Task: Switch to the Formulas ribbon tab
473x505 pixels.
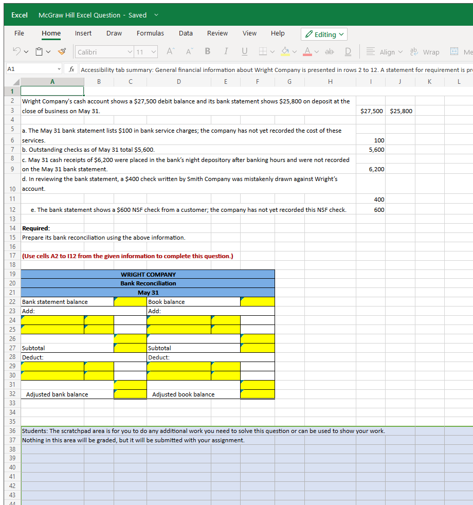Action: click(x=150, y=33)
